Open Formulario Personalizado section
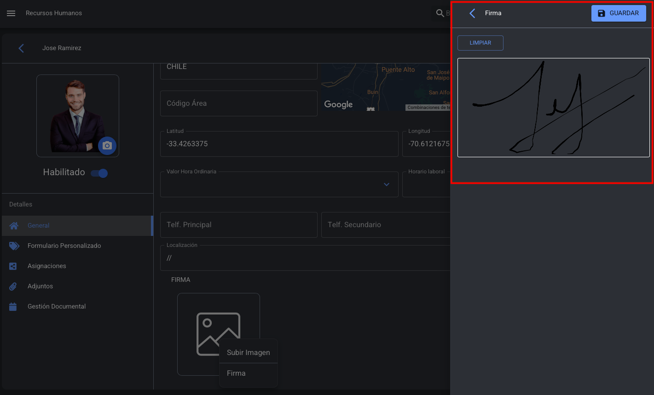Screen dimensions: 654x395 64,246
